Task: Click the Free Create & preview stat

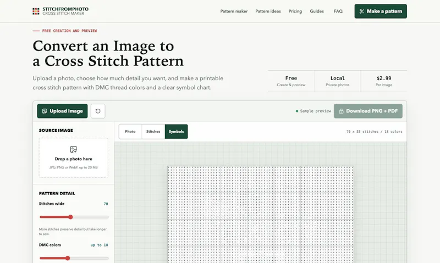Action: point(291,81)
